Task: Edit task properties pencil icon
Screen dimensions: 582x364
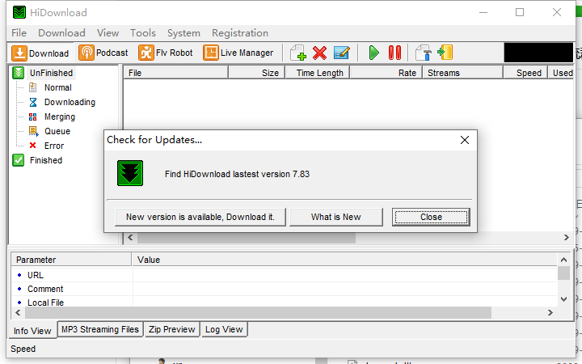Action: (x=341, y=53)
